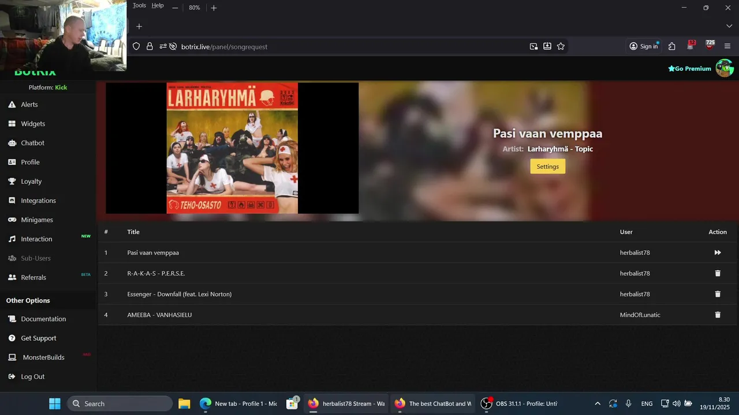Bookmark this page with star icon
This screenshot has width=739, height=415.
561,47
